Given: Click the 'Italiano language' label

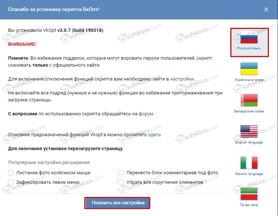Looking at the screenshot, I should pyautogui.click(x=249, y=174).
